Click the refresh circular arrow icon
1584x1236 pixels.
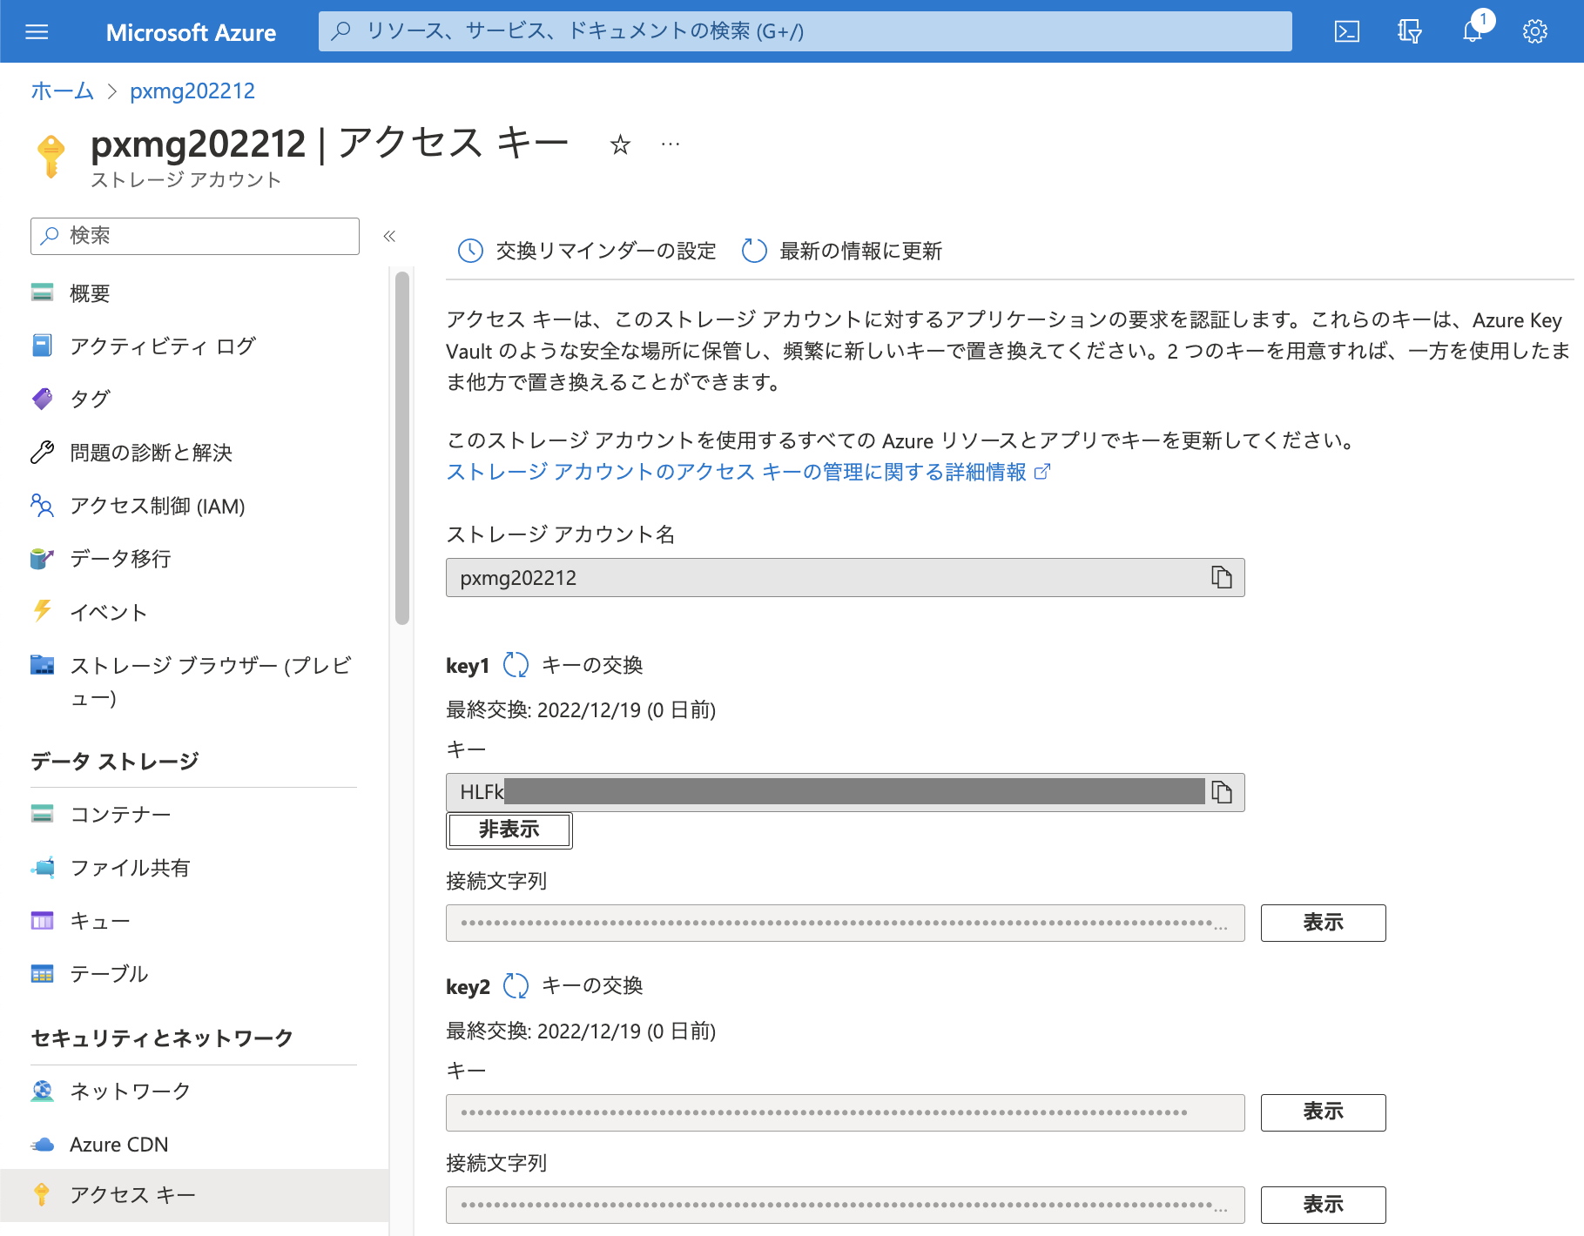754,251
